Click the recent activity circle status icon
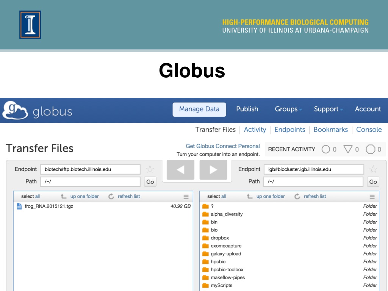 click(x=325, y=149)
